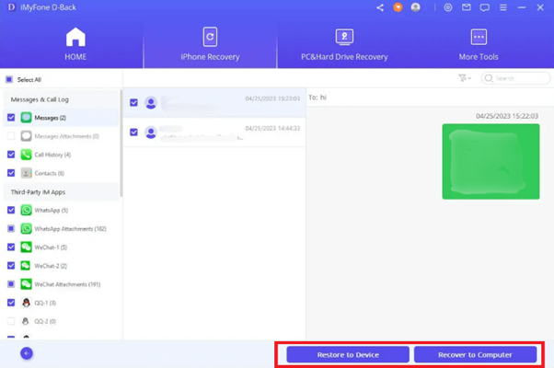Screen dimensions: 554x368
Task: Focus the Search input field
Action: click(516, 78)
